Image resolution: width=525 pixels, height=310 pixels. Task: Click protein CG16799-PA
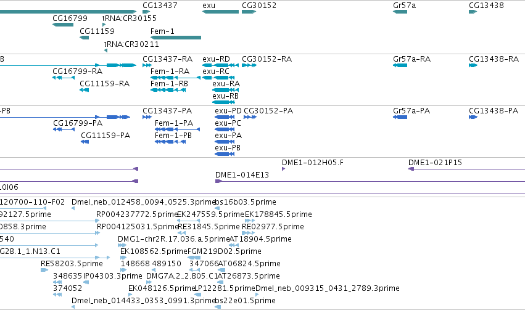click(78, 123)
